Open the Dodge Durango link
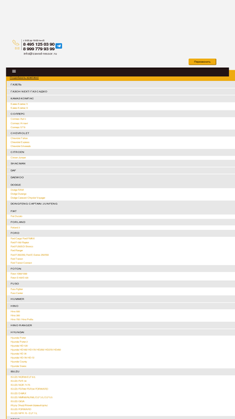The image size is (235, 419). point(19,193)
